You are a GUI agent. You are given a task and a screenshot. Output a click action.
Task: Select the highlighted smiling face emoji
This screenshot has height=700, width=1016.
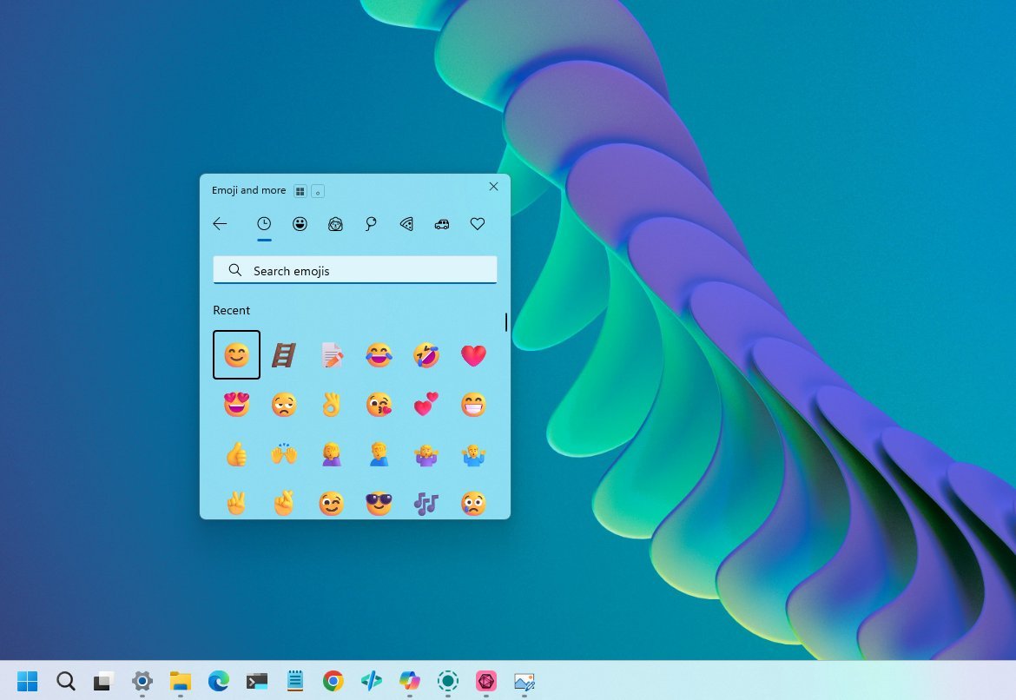[x=236, y=354]
